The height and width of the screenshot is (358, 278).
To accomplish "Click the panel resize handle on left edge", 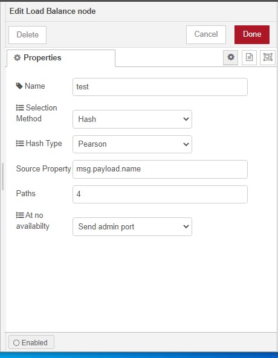I will 2,176.
